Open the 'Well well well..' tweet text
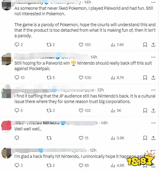Image resolution: width=159 pixels, height=171 pixels. [x=28, y=129]
